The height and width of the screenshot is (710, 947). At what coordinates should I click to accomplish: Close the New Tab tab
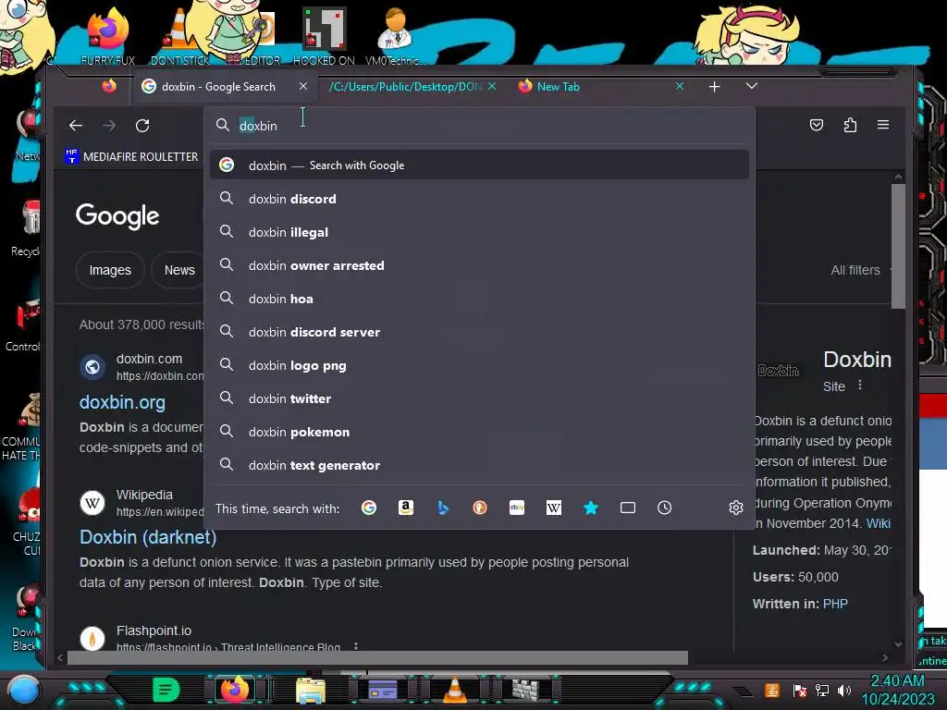(680, 86)
